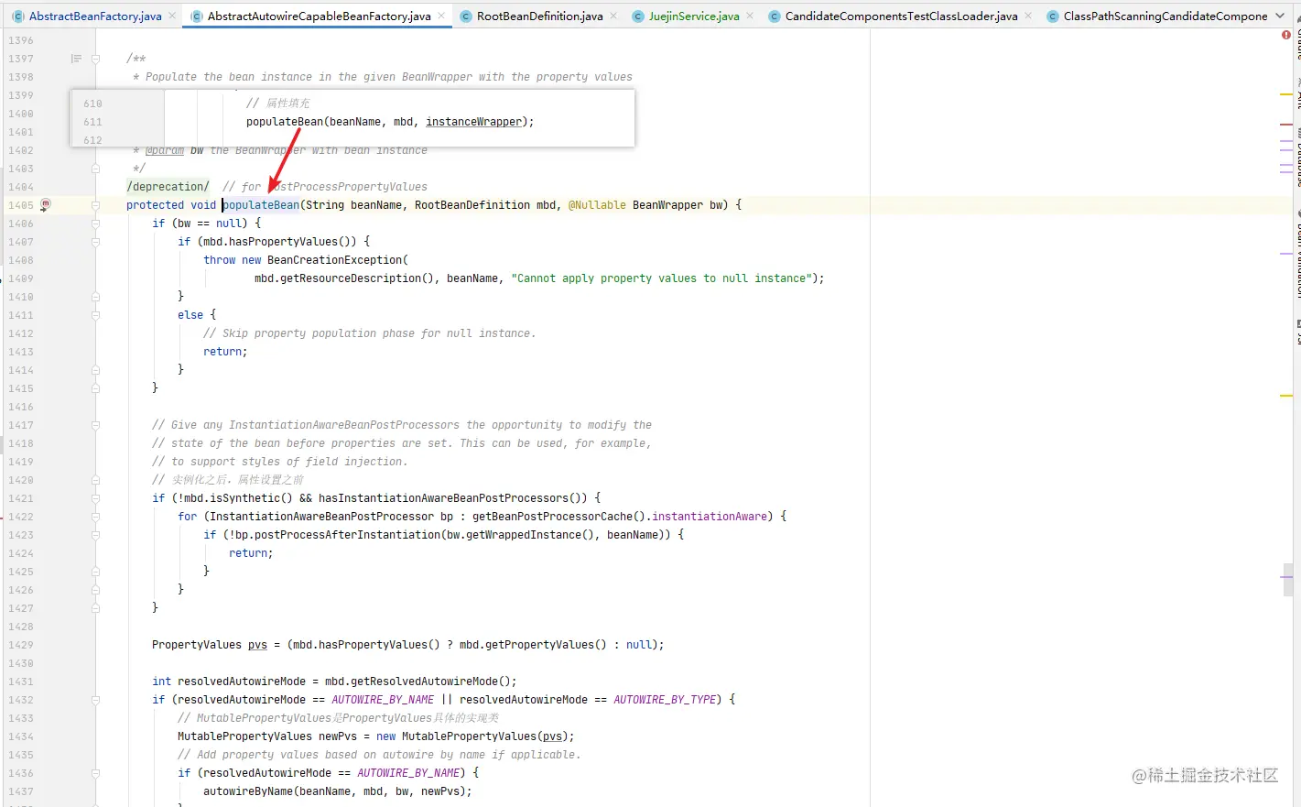This screenshot has width=1301, height=807.
Task: Click line number 1429 in the gutter
Action: pos(20,645)
